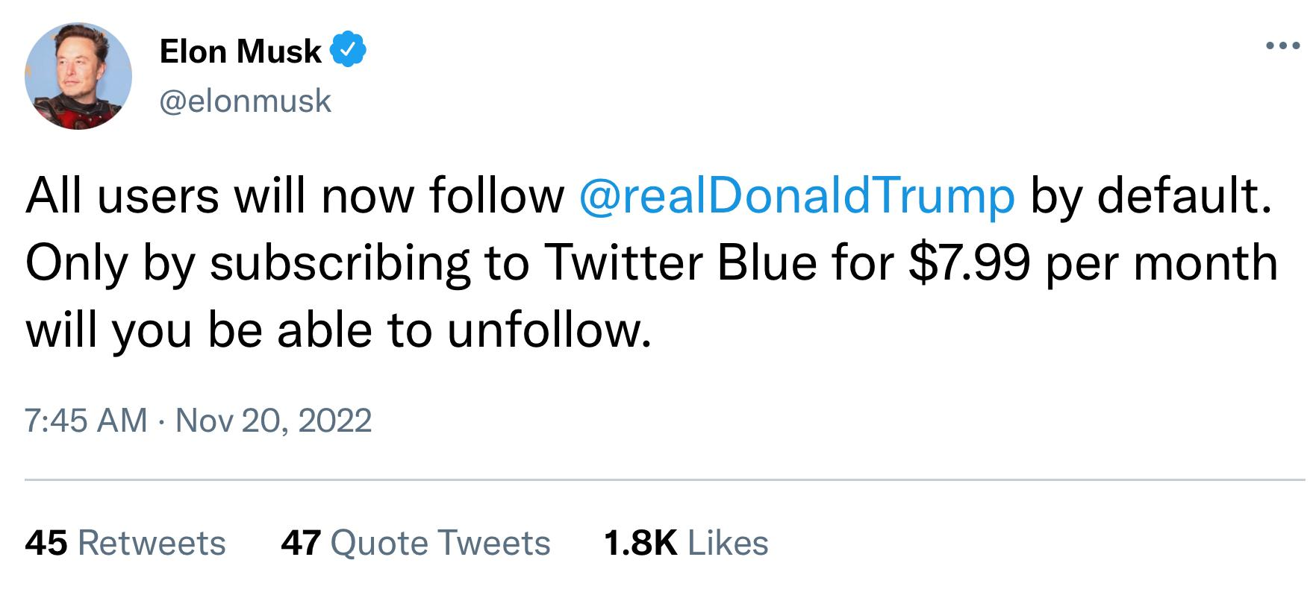Click the phrase by default
This screenshot has height=601, width=1316.
pyautogui.click(x=1150, y=196)
